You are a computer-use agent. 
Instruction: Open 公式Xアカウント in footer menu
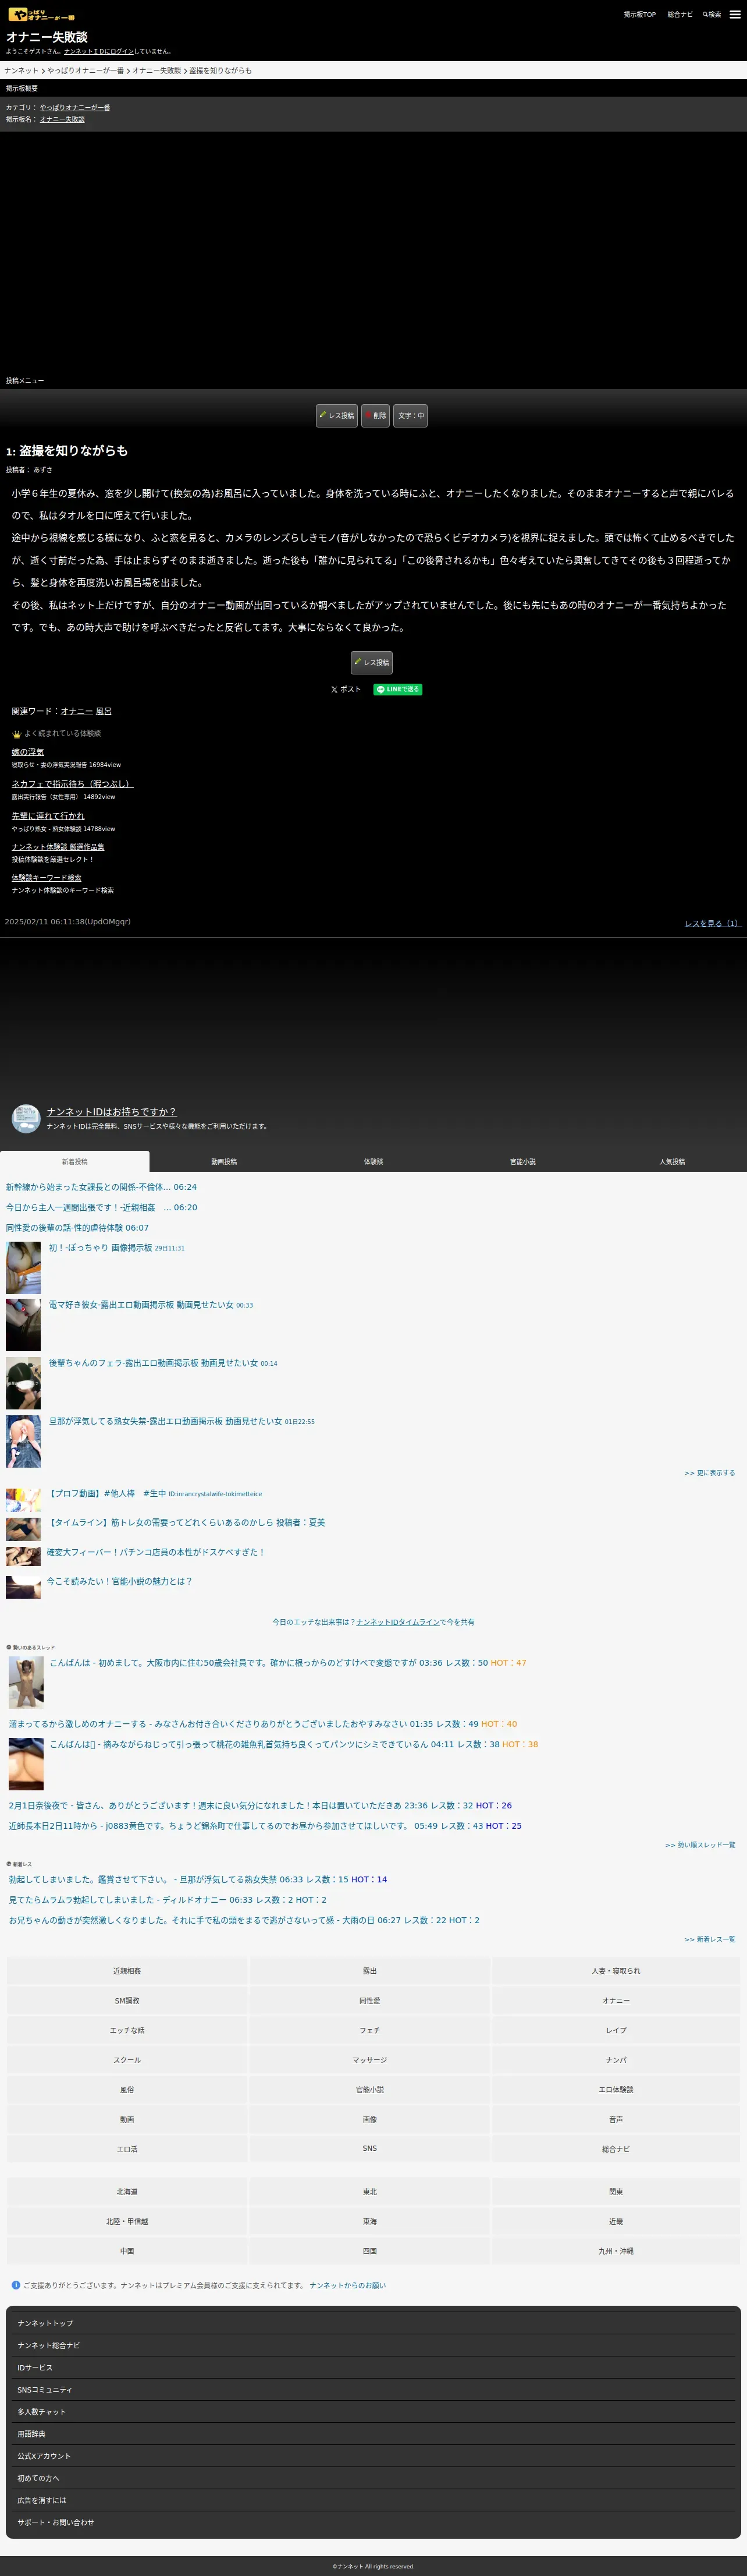click(373, 2455)
